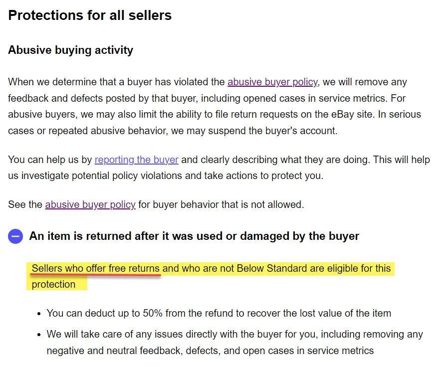This screenshot has width=444, height=372.
Task: Follow the 'reporting the buyer' link
Action: click(136, 160)
